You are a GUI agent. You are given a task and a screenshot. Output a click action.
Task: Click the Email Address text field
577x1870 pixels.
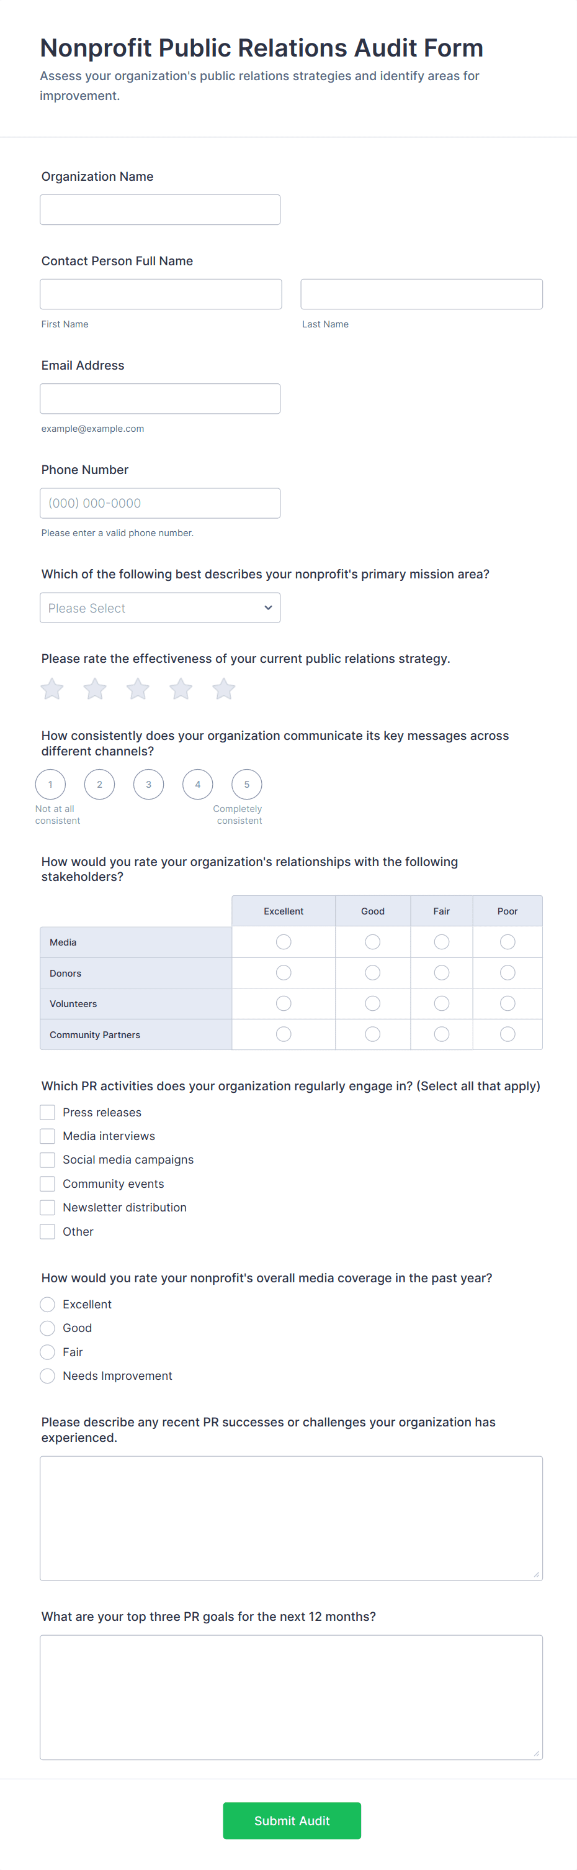coord(159,398)
